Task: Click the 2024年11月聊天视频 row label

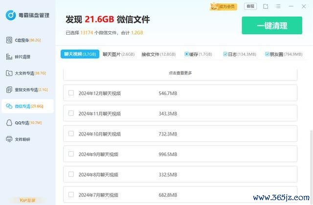Action: [x=100, y=114]
